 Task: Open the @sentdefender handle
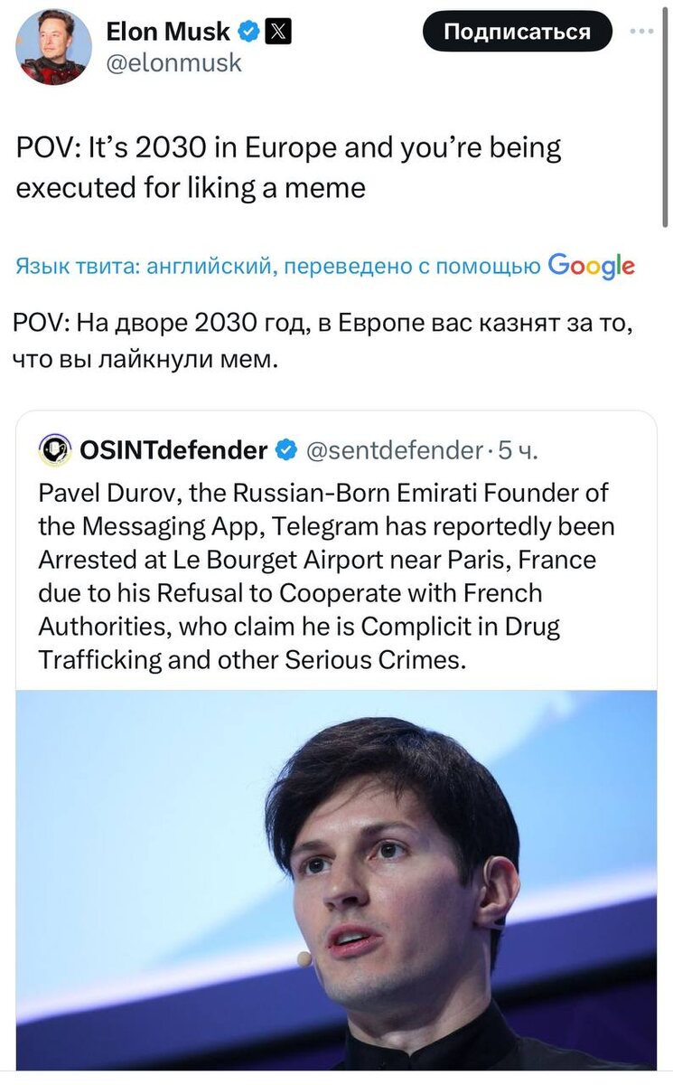(395, 449)
